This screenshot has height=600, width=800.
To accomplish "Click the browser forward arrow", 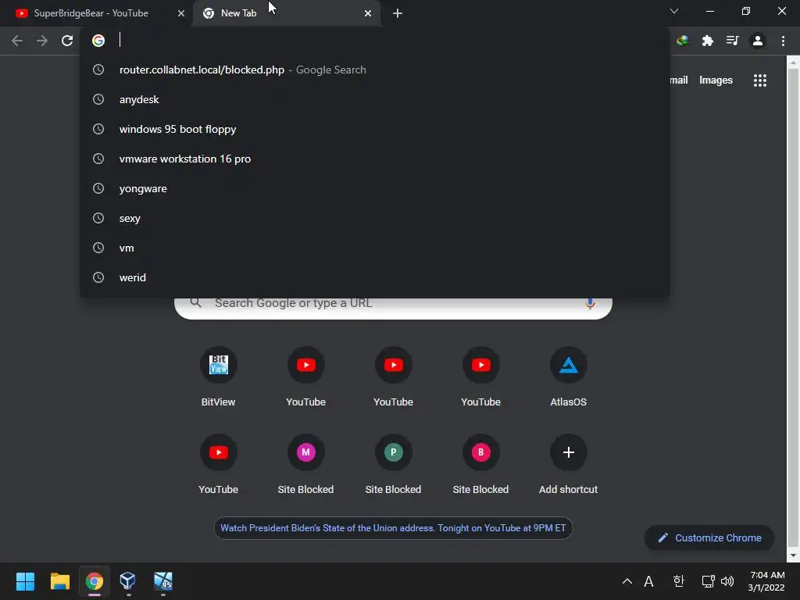I will (x=42, y=41).
